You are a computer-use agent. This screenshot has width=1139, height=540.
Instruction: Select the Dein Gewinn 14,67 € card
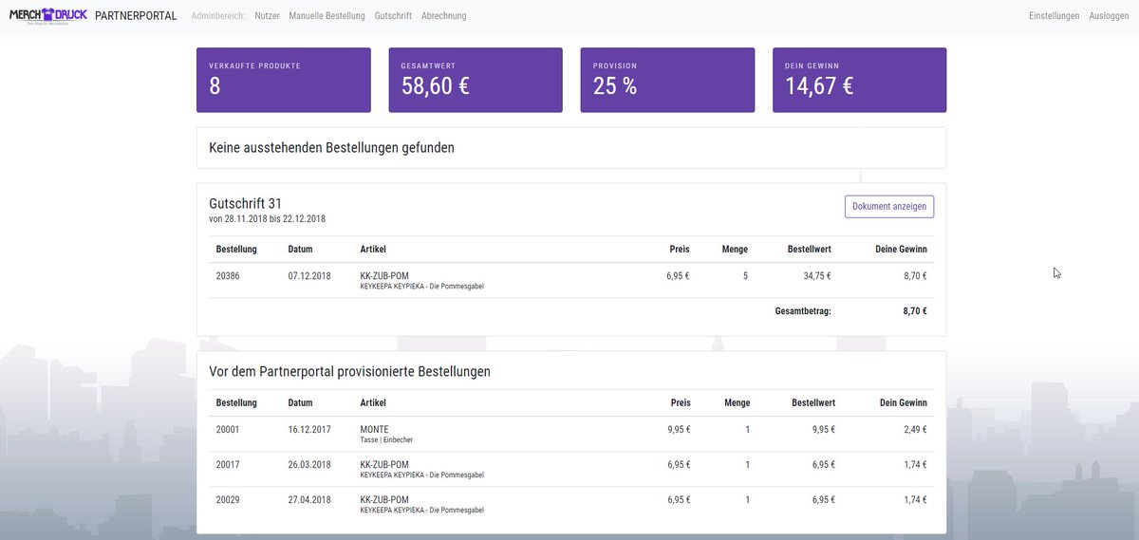point(859,80)
